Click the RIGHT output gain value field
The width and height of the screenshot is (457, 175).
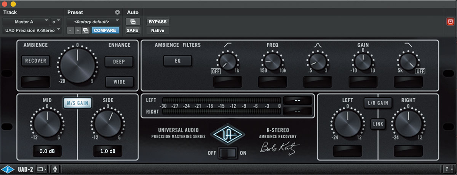pos(408,151)
